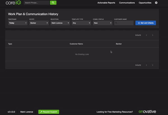Click the Onovative logo in footer
The width and height of the screenshot is (168, 115).
147,112
